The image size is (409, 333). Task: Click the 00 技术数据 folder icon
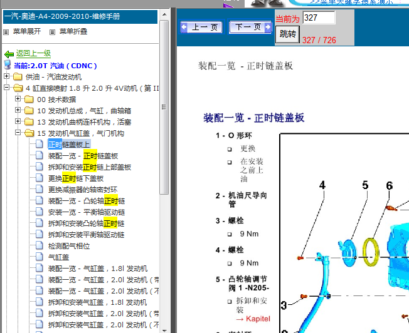click(29, 99)
